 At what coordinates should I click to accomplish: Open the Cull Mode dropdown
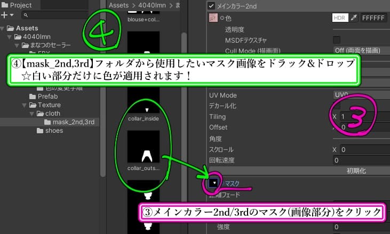(x=361, y=51)
